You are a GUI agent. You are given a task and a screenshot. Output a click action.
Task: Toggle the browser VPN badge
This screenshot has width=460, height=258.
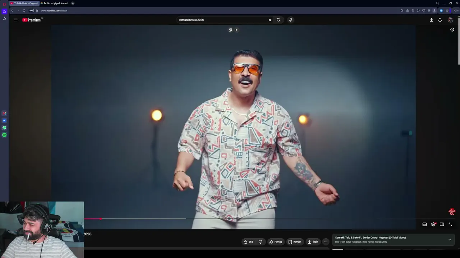31,11
